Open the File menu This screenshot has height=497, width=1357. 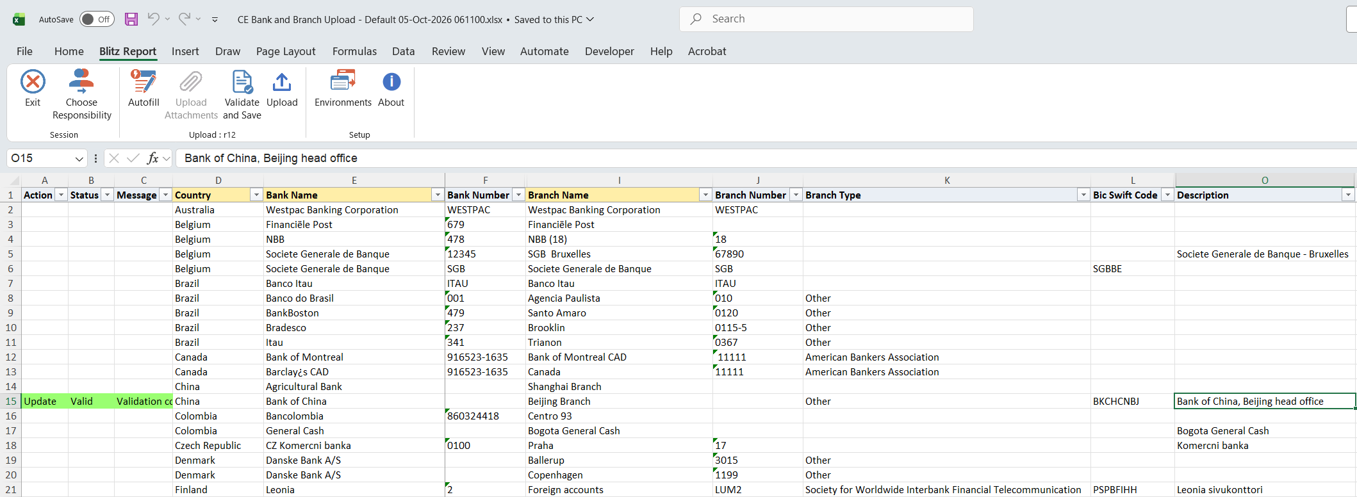click(x=24, y=51)
